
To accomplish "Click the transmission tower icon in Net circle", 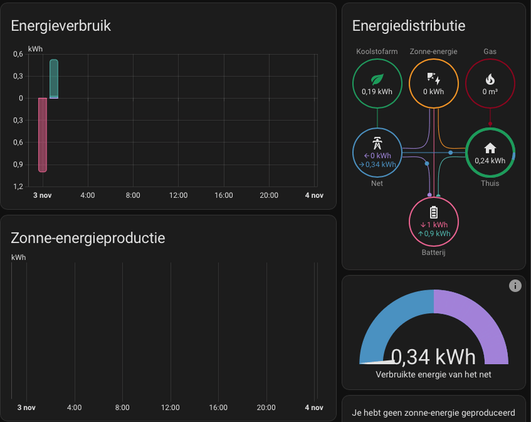I will pyautogui.click(x=377, y=143).
